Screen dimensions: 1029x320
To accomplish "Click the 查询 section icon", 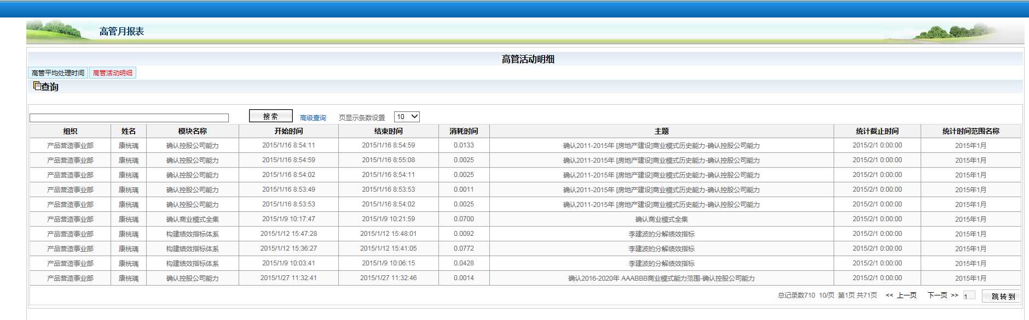I will 37,86.
